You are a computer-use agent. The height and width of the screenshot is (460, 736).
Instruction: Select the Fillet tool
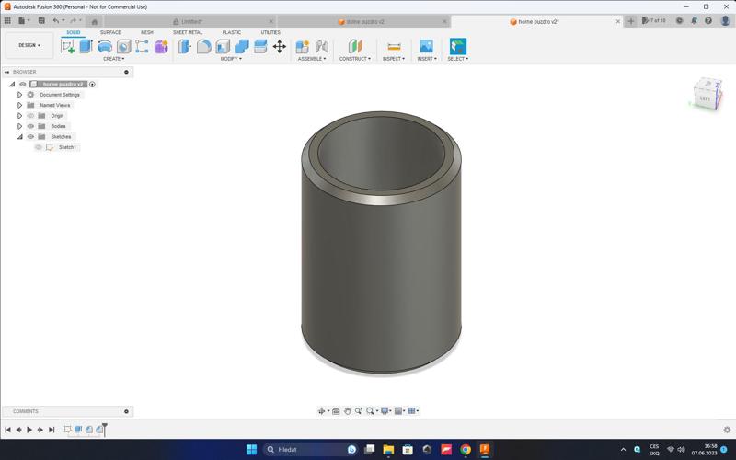204,46
